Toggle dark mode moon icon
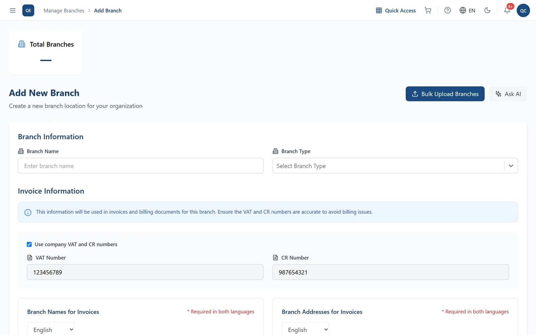The image size is (536, 335). click(487, 10)
